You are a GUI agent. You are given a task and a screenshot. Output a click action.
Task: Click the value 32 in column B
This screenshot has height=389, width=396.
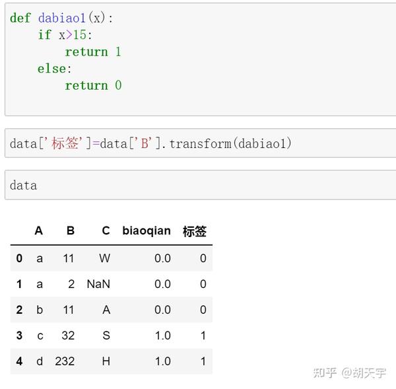point(68,336)
